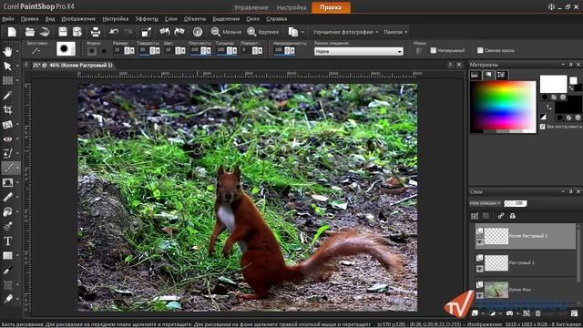The width and height of the screenshot is (583, 328).
Task: Toggle the Непрерывный checkbox
Action: tap(434, 50)
